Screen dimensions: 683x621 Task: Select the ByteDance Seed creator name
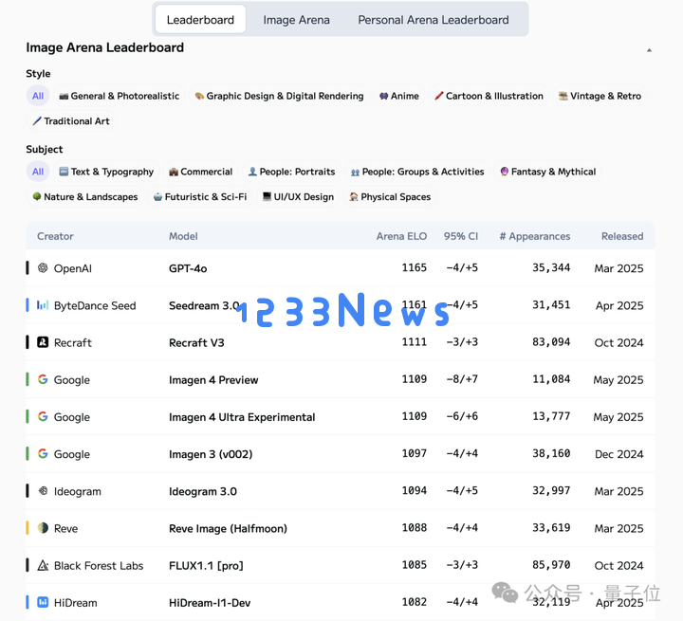click(95, 305)
